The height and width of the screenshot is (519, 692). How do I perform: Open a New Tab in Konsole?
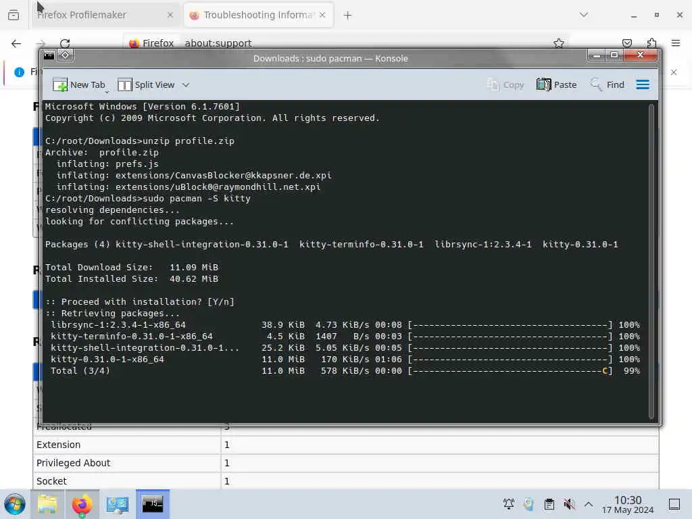(80, 84)
